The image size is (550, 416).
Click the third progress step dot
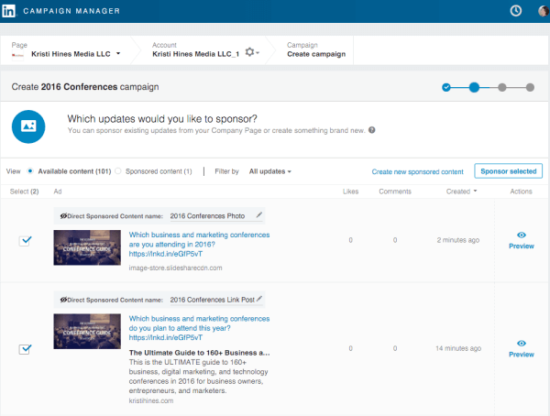pyautogui.click(x=502, y=87)
